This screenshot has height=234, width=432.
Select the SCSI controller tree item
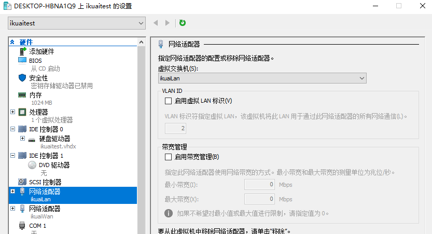(x=45, y=182)
